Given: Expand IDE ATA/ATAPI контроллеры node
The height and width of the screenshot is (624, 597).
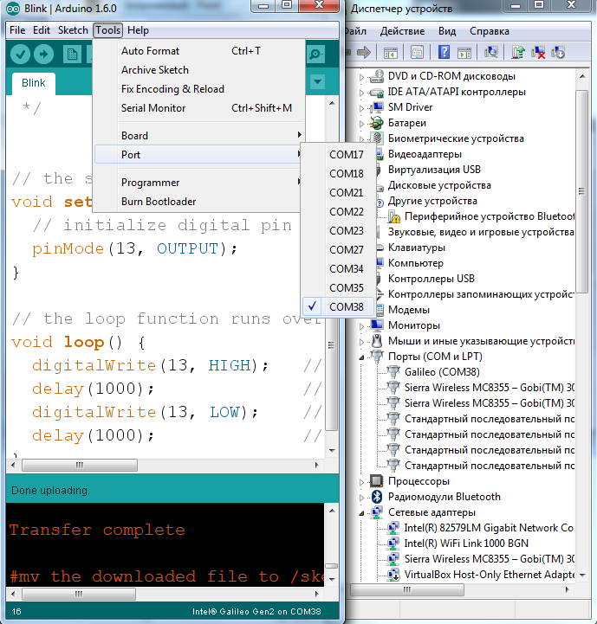Looking at the screenshot, I should click(x=361, y=93).
